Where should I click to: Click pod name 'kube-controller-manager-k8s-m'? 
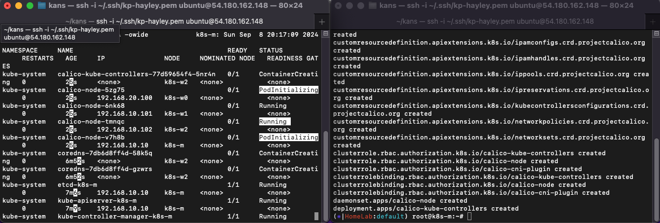click(x=115, y=217)
